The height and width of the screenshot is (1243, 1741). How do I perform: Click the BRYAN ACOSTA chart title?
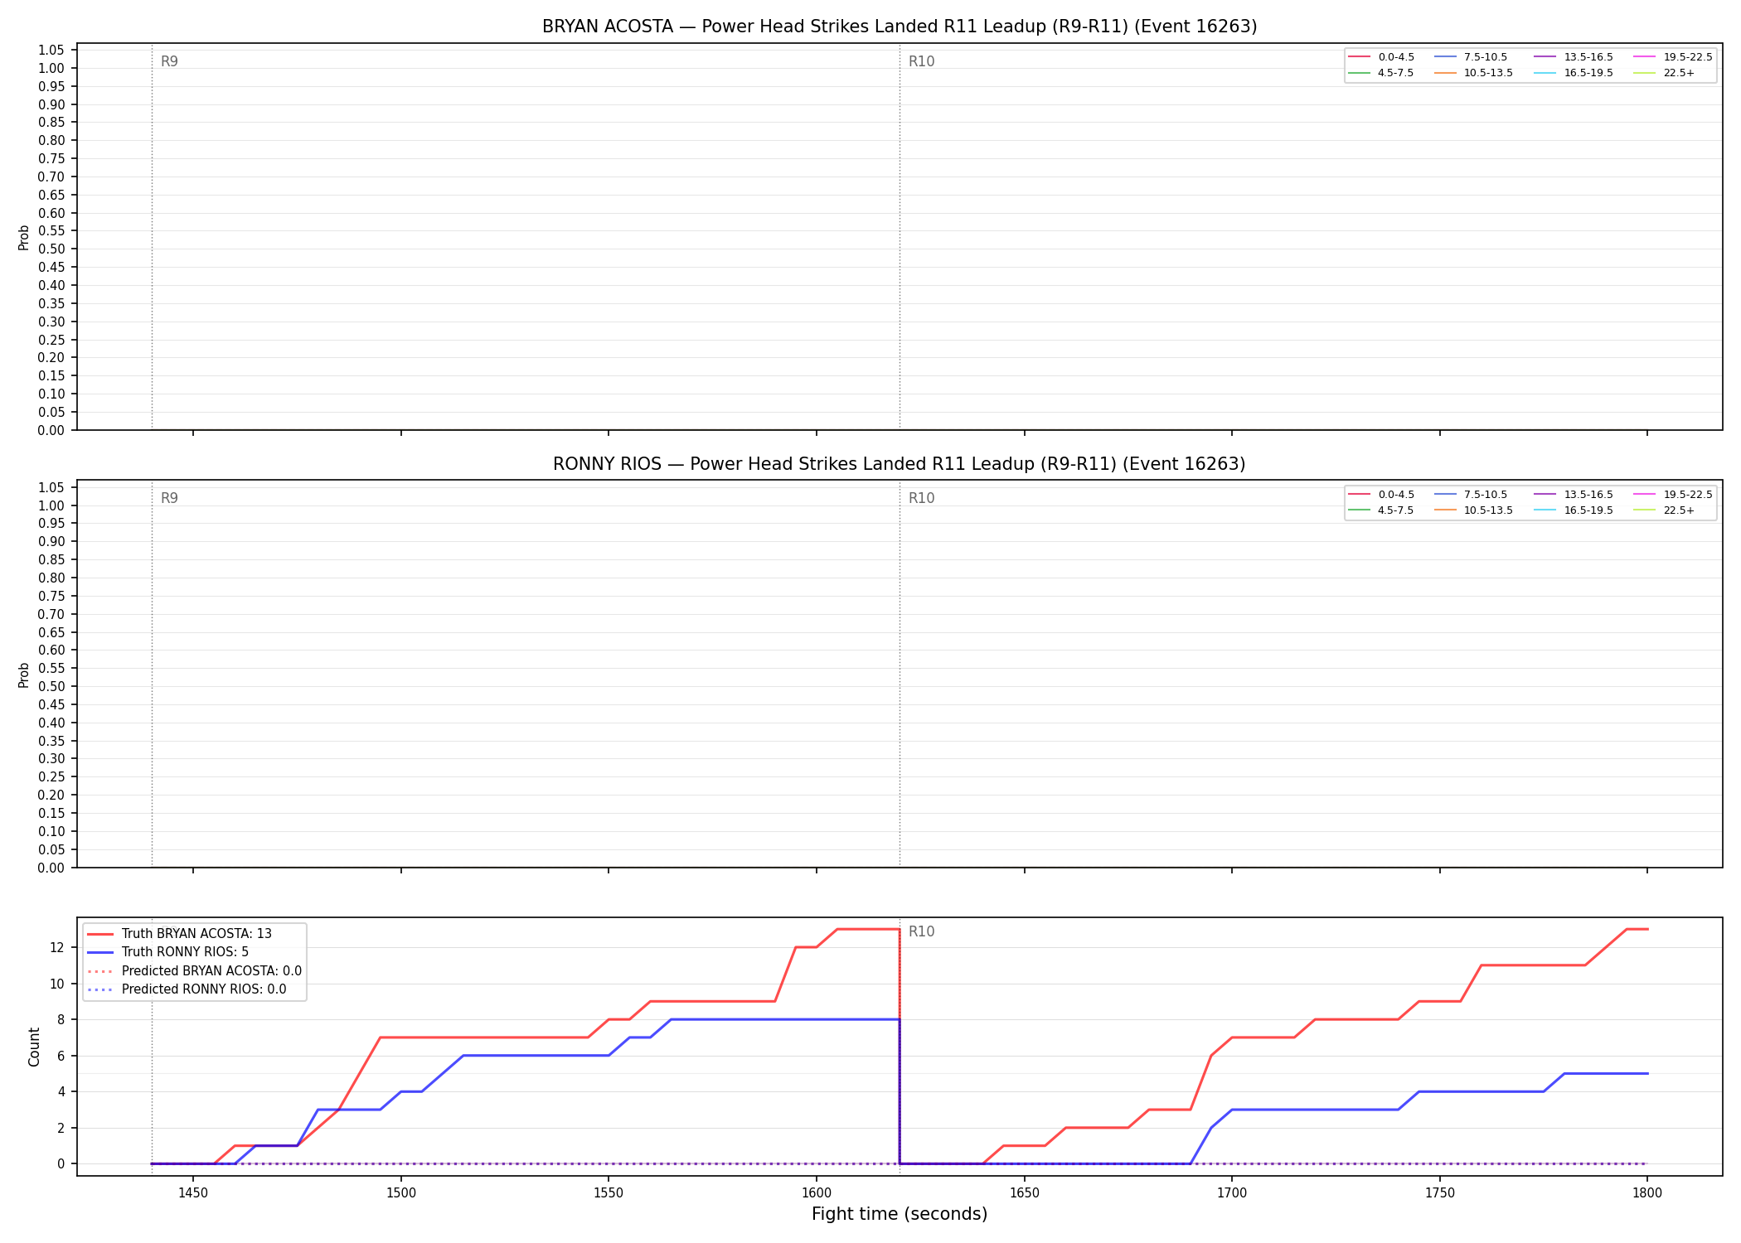(900, 27)
